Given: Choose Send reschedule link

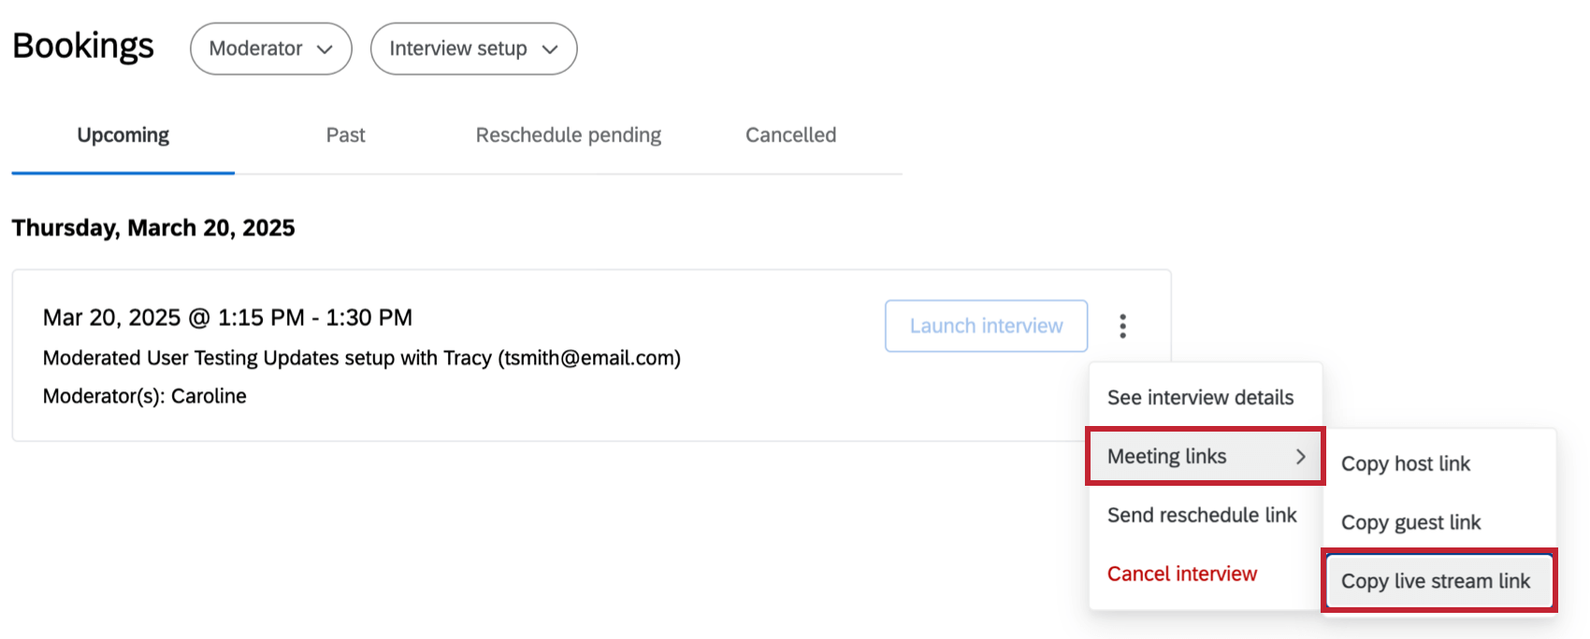Looking at the screenshot, I should [1201, 515].
